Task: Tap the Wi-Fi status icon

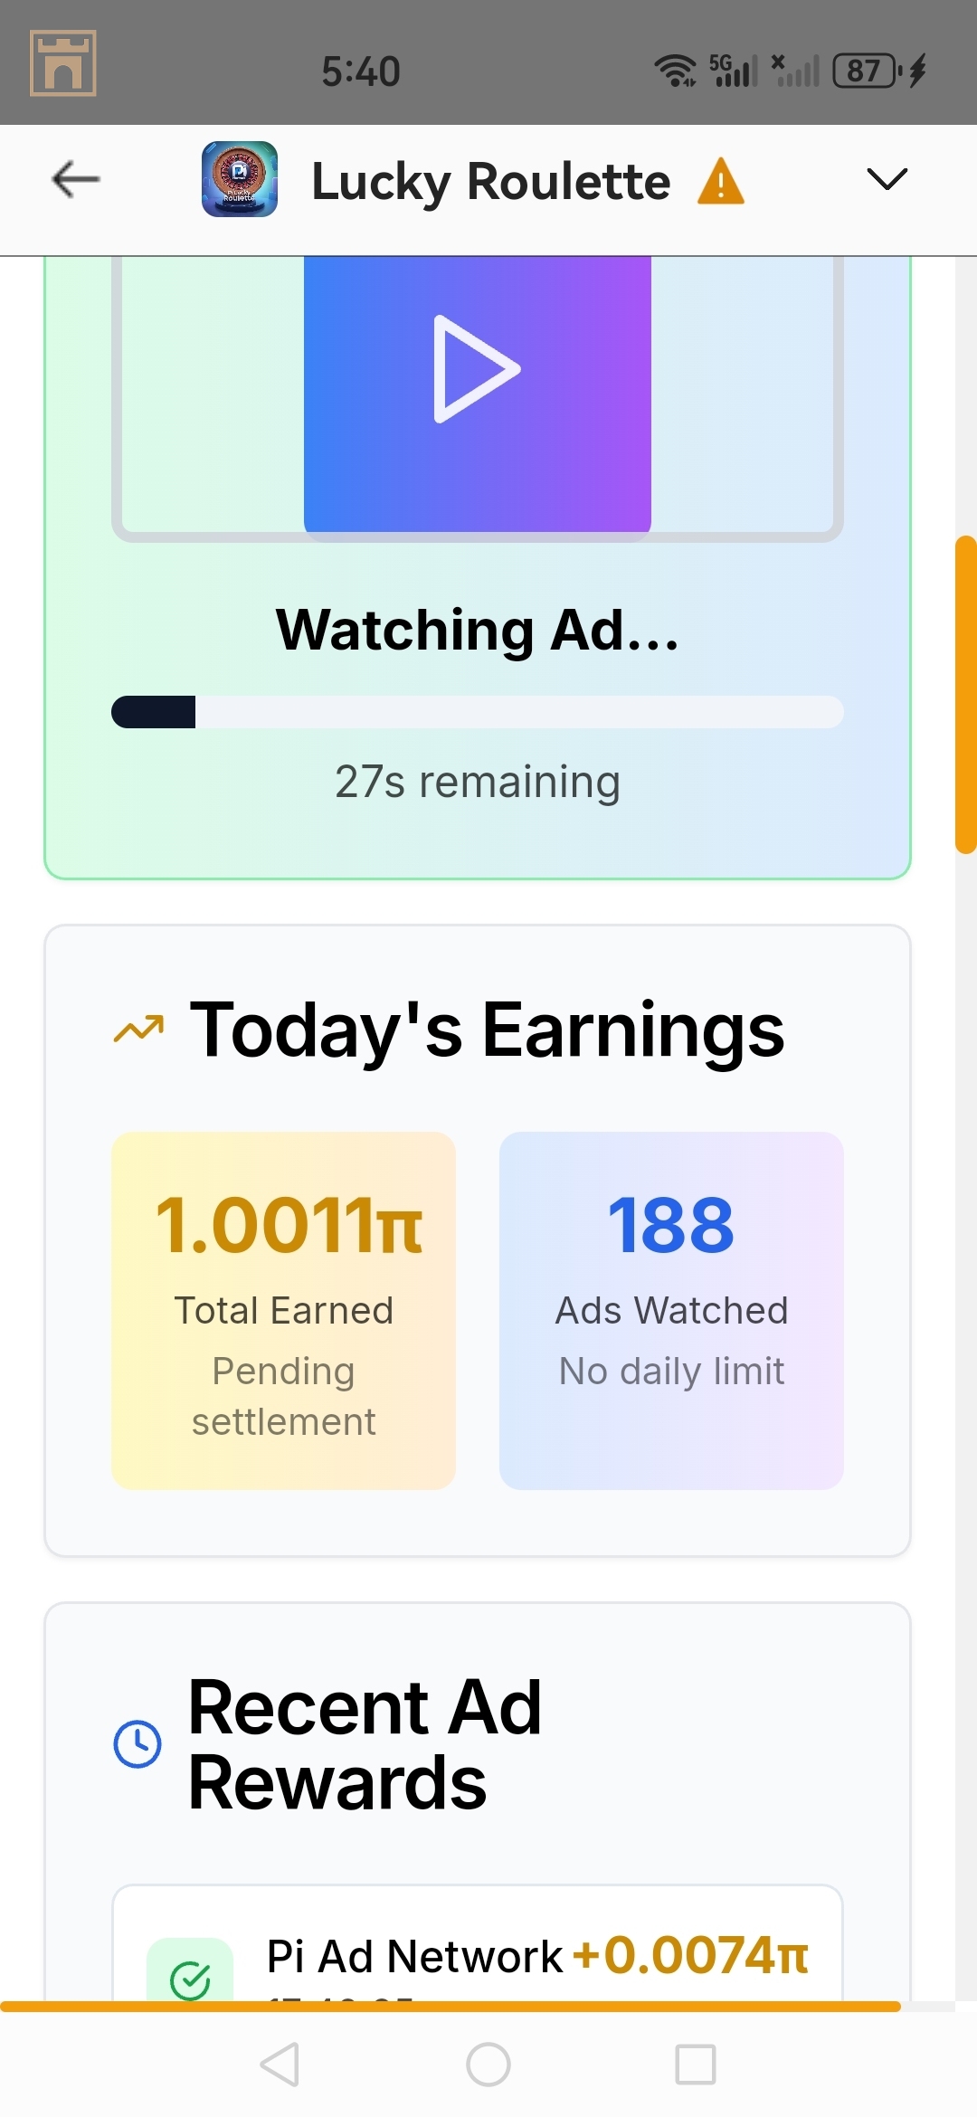Action: (x=676, y=71)
